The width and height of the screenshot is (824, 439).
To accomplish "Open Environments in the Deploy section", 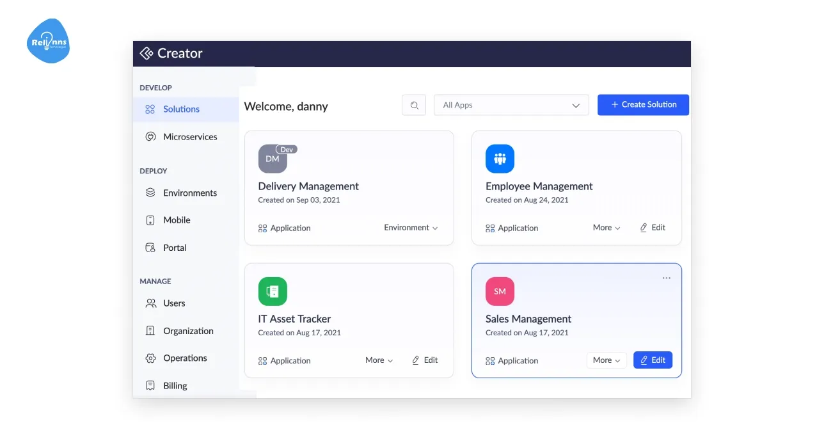I will pos(189,193).
